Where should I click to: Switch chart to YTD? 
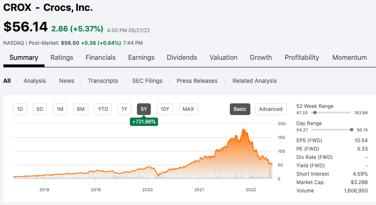103,109
